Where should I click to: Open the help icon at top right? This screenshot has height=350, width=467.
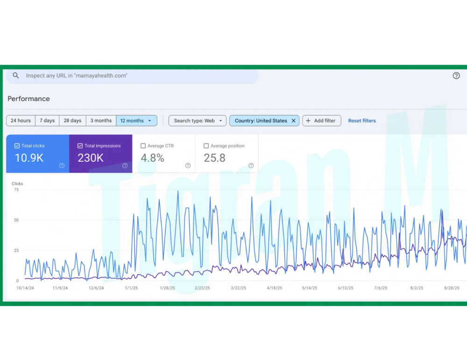coord(456,75)
